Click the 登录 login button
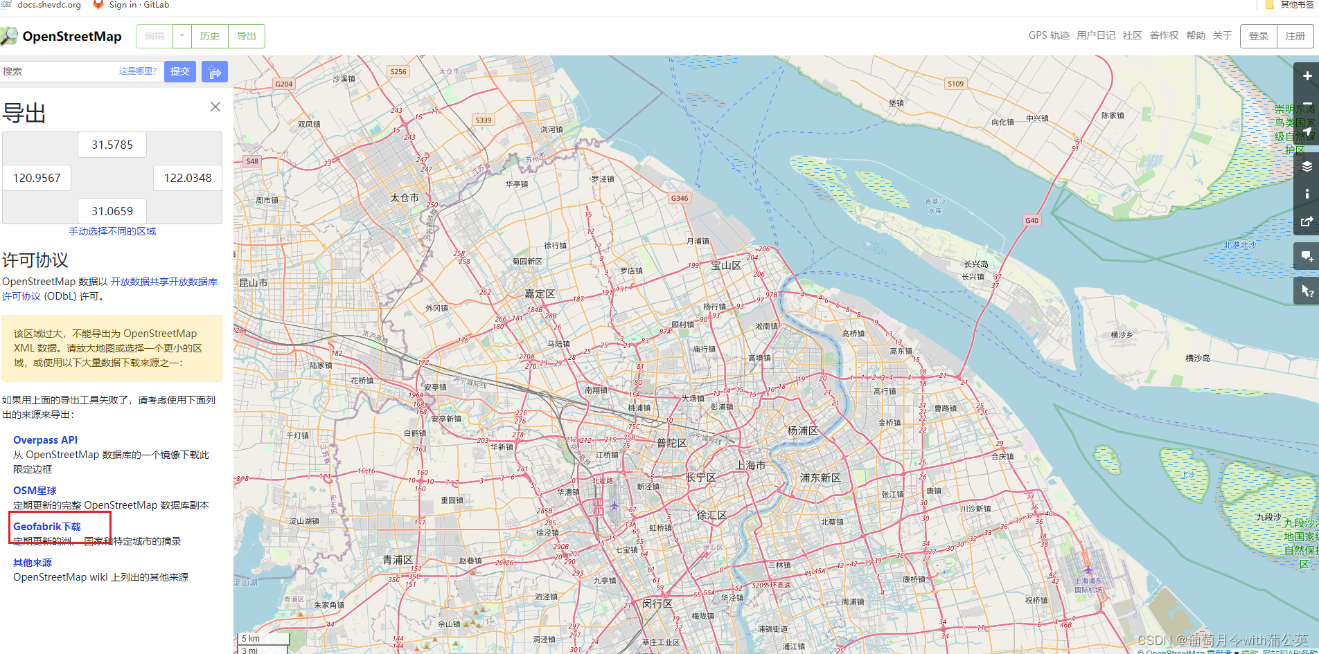Image resolution: width=1319 pixels, height=654 pixels. (1259, 36)
